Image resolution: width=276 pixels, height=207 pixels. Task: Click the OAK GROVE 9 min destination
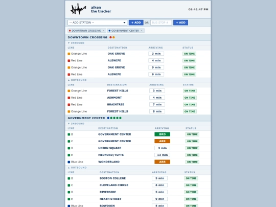click(x=116, y=67)
